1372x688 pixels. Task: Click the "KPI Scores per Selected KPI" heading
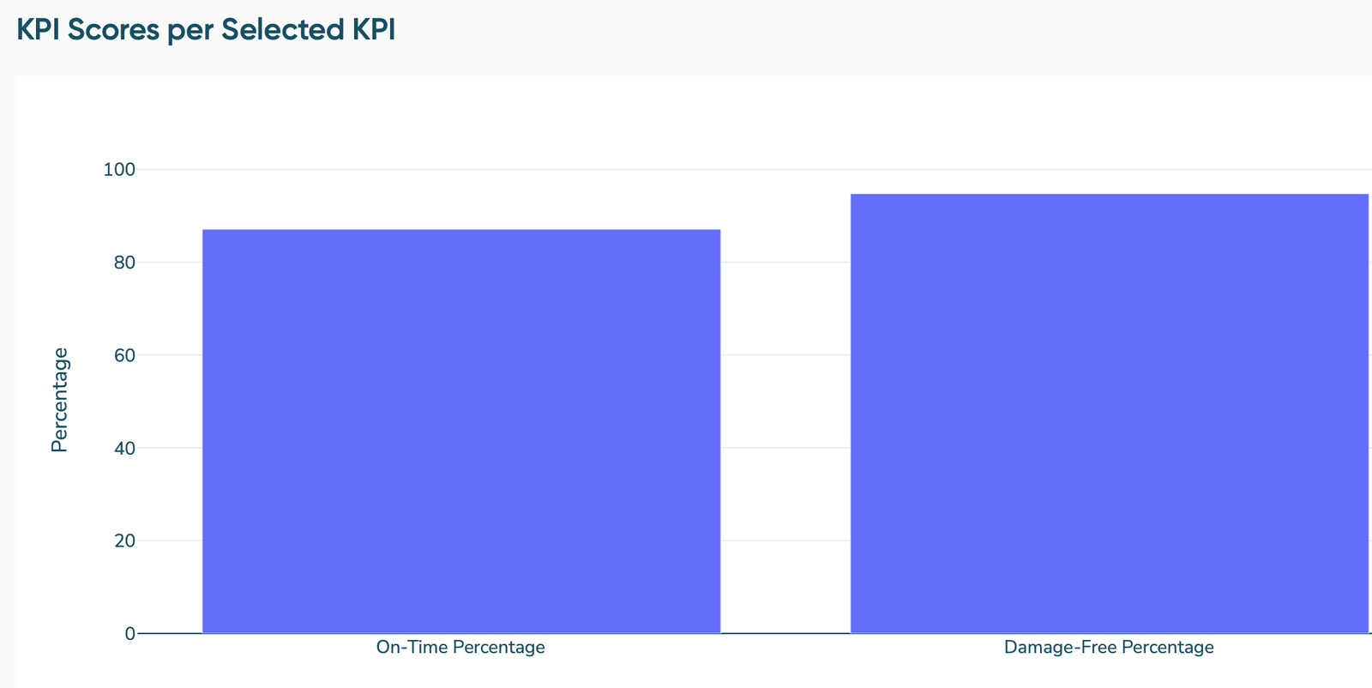pyautogui.click(x=206, y=30)
